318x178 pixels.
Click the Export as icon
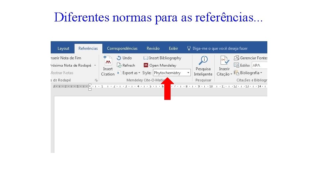[119, 73]
